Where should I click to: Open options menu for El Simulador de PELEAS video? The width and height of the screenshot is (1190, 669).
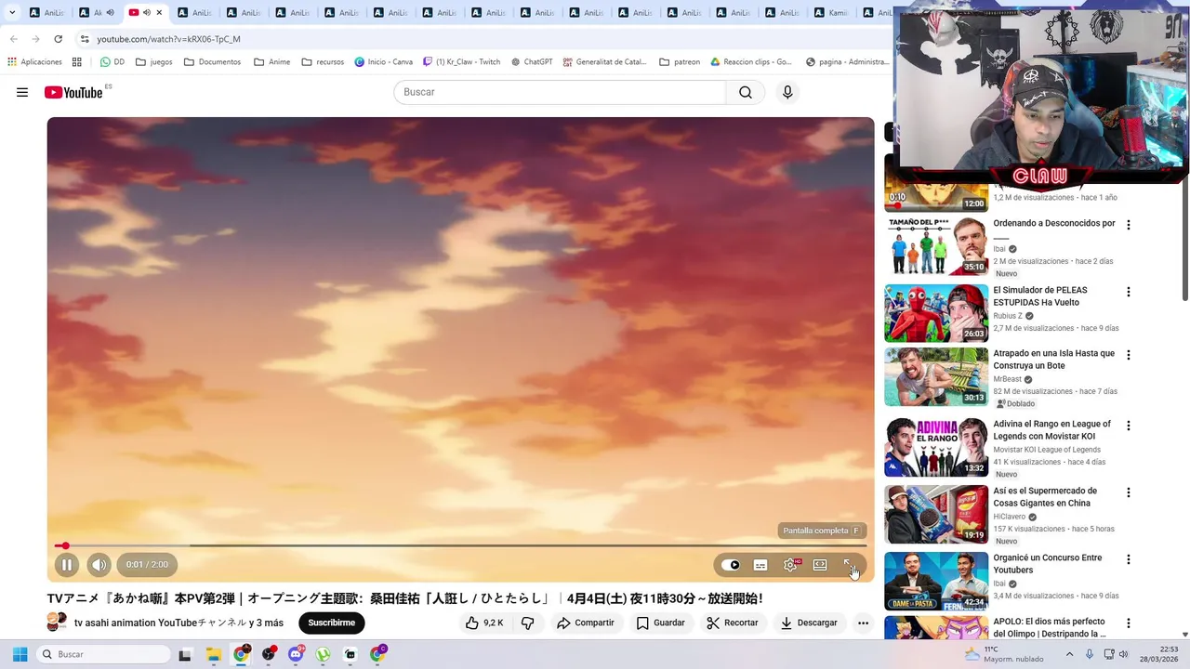click(x=1129, y=292)
